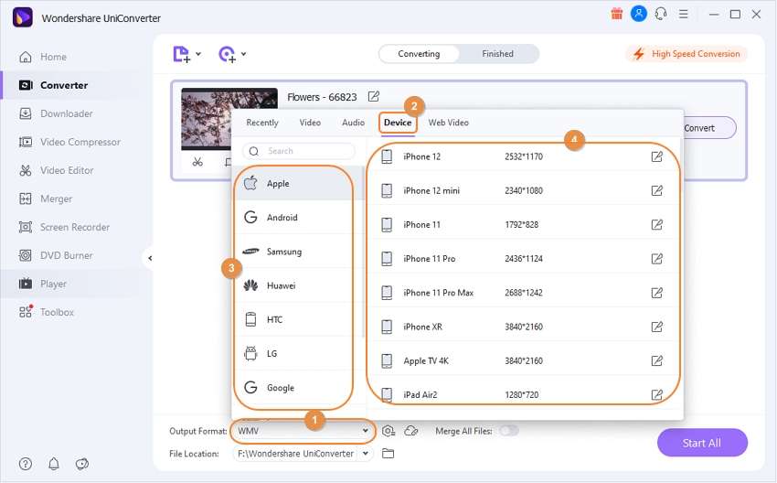The image size is (777, 483).
Task: Open Screen Recorder tool
Action: 64,227
